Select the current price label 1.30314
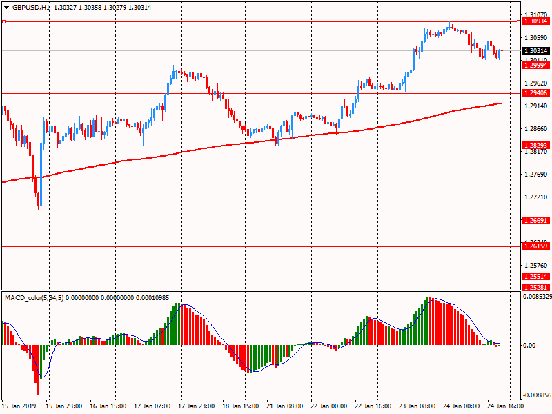The width and height of the screenshot is (552, 414). (x=535, y=51)
